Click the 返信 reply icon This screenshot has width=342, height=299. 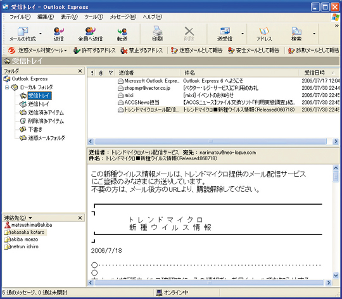(x=58, y=31)
